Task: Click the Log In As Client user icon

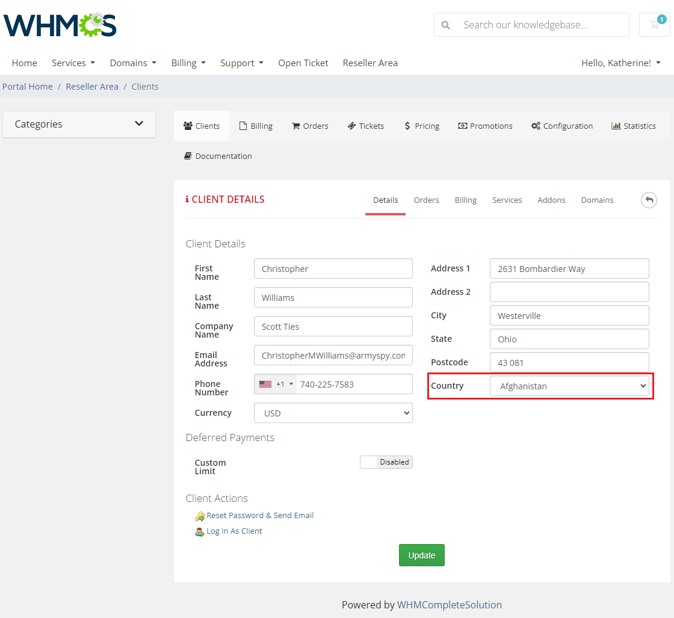Action: coord(199,532)
